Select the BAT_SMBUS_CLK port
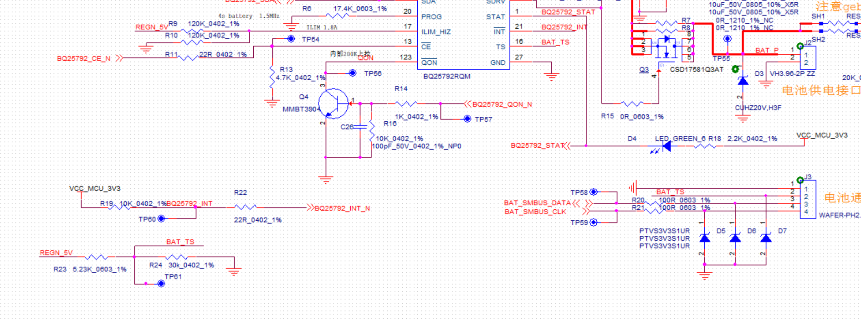861x321 pixels. [546, 212]
